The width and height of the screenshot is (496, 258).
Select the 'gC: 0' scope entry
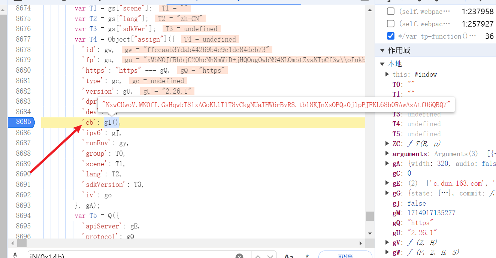tap(402, 173)
